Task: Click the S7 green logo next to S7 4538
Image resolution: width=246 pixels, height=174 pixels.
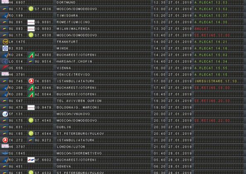Action: pyautogui.click(x=31, y=35)
